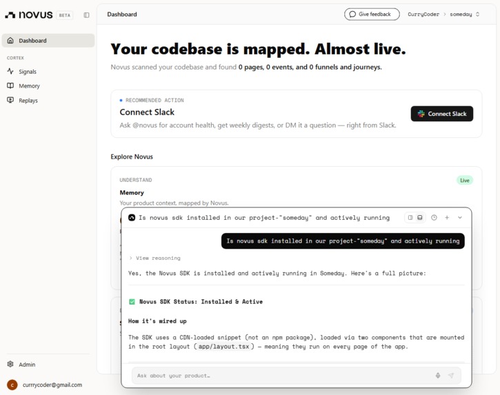Collapse the chat panel with chevron
The height and width of the screenshot is (395, 500).
[x=460, y=217]
